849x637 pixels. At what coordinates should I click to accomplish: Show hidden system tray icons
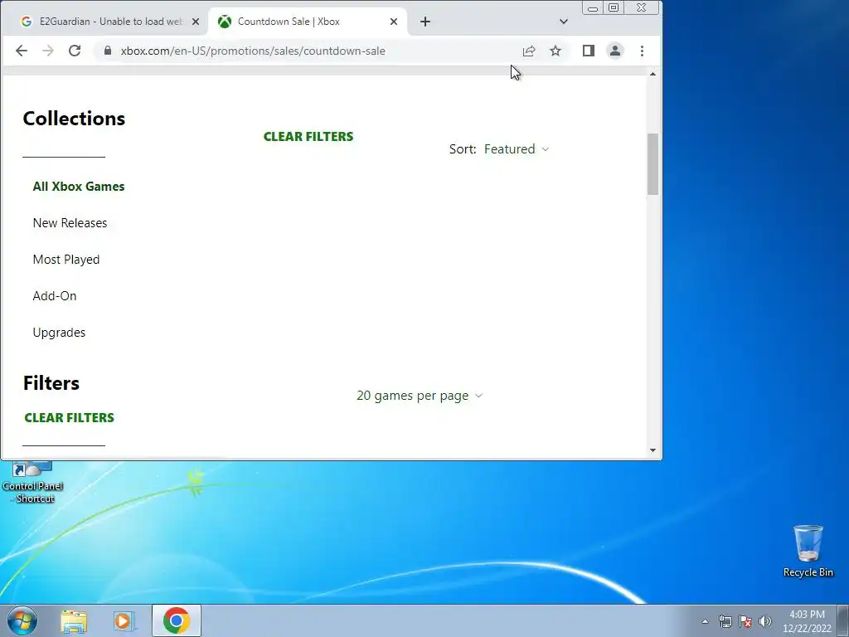coord(705,621)
